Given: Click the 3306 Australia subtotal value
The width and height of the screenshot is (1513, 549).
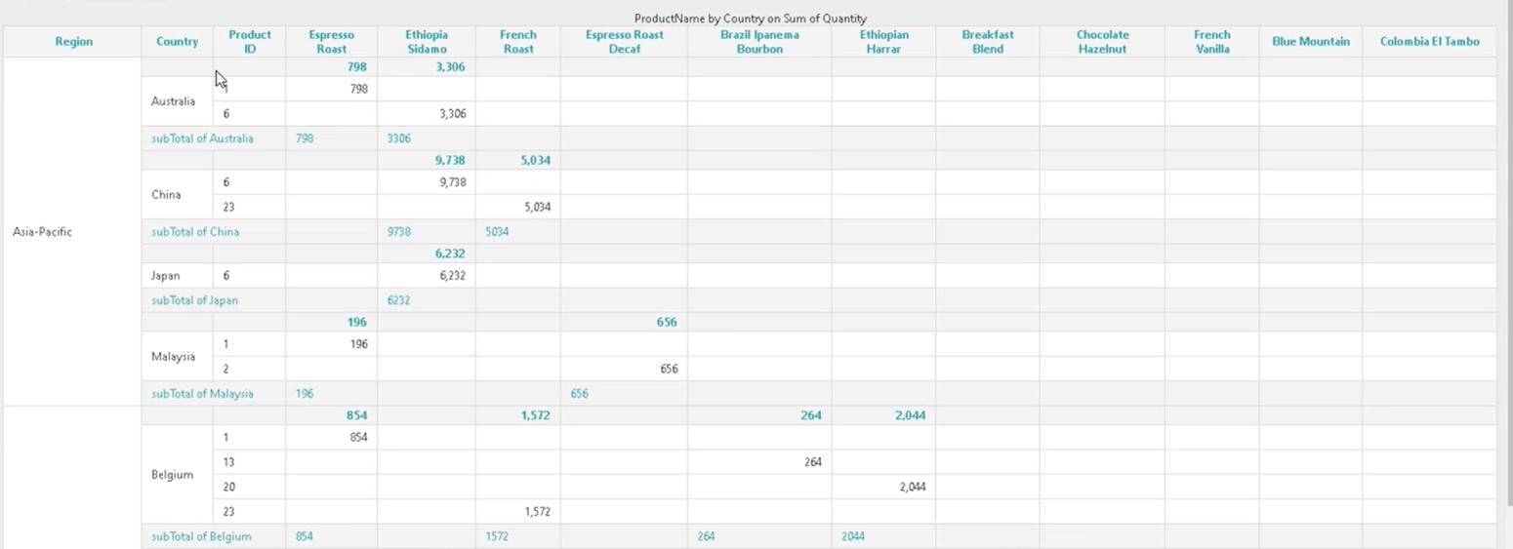Looking at the screenshot, I should [399, 138].
